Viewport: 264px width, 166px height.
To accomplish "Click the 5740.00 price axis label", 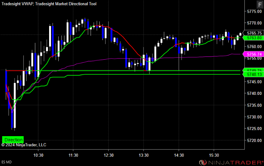I will (x=254, y=93).
